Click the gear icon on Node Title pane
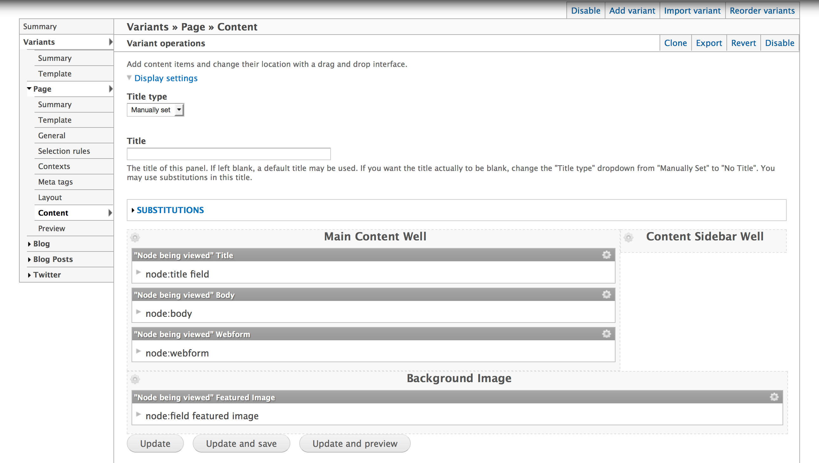819x463 pixels. (606, 255)
